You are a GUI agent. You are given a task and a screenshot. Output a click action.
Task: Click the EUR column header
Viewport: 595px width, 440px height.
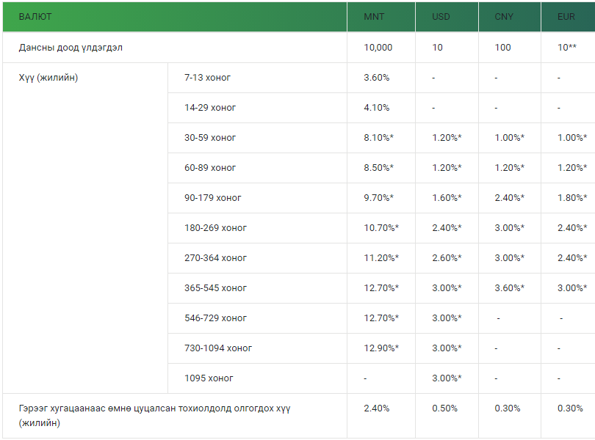pyautogui.click(x=566, y=17)
